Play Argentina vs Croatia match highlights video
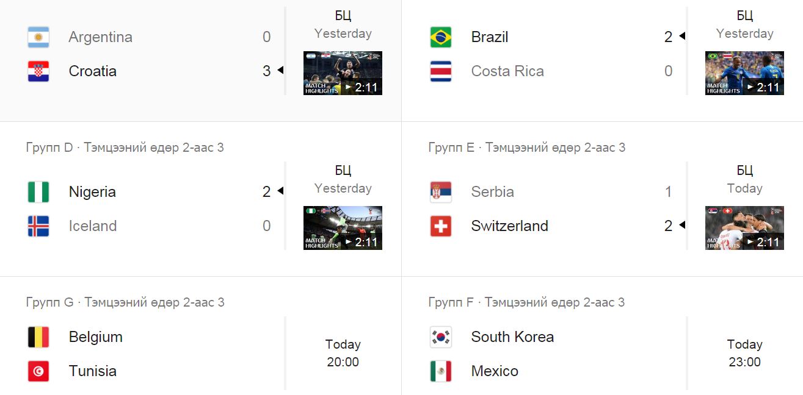 point(343,73)
